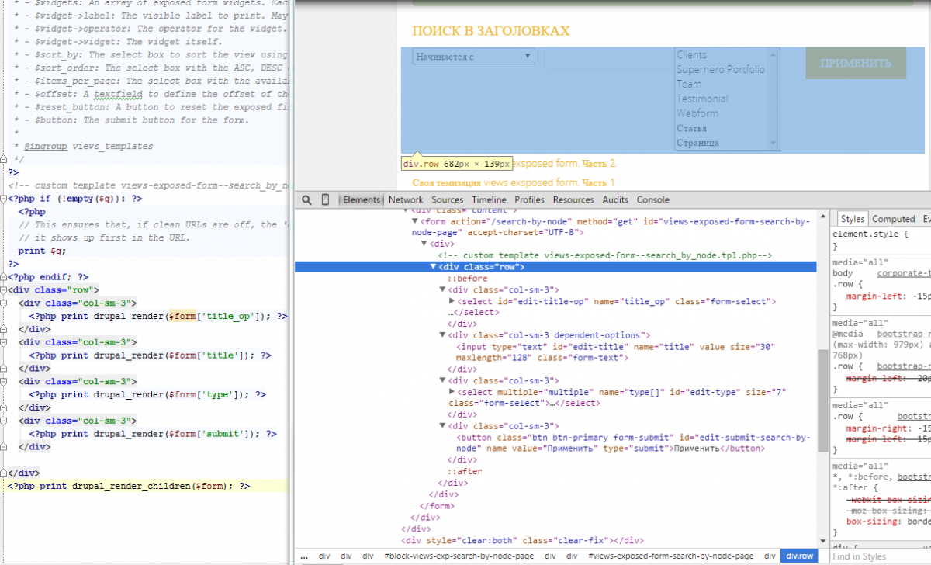The width and height of the screenshot is (931, 565).
Task: Choose 'Superhero Portfolio' in the type listbox
Action: pyautogui.click(x=720, y=69)
